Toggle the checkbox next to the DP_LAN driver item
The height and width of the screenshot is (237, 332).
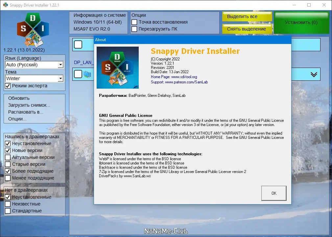[78, 74]
